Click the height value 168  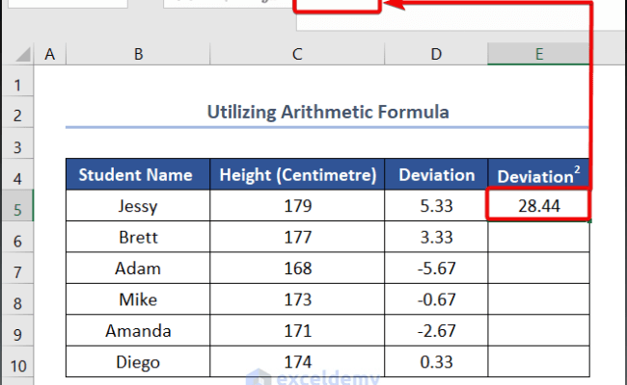pyautogui.click(x=297, y=269)
